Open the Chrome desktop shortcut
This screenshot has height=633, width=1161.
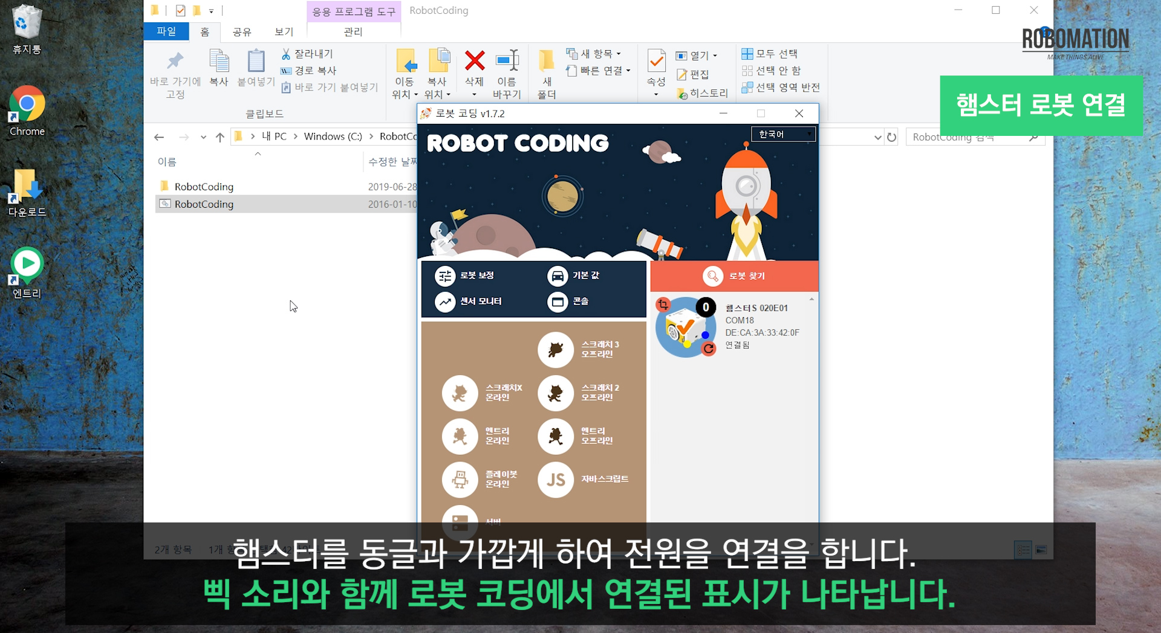pyautogui.click(x=27, y=111)
